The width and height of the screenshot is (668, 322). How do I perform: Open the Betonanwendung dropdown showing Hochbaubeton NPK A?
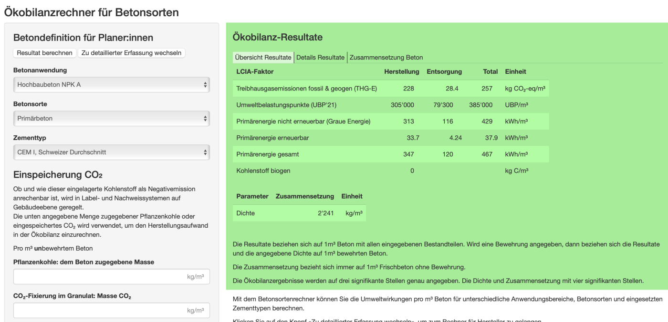click(x=111, y=85)
